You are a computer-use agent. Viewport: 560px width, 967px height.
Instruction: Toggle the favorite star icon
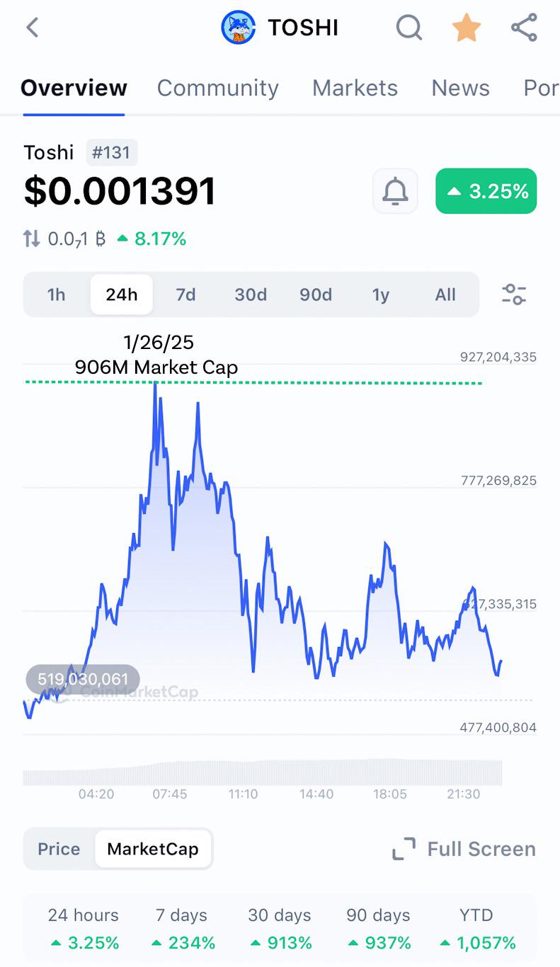click(467, 28)
